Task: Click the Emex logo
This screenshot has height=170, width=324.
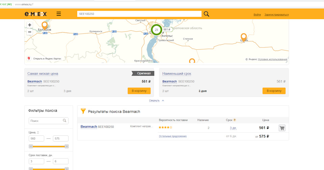Action: [36, 14]
